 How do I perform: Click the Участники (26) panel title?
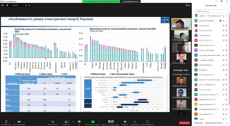point(211,5)
